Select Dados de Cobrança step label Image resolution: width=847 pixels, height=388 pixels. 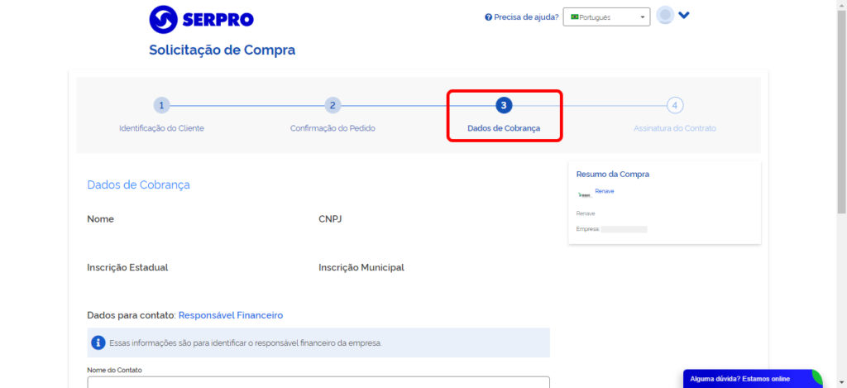[x=504, y=128]
